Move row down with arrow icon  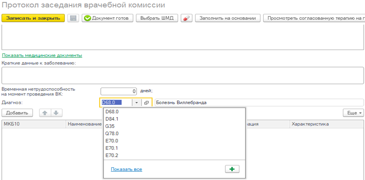(x=56, y=113)
